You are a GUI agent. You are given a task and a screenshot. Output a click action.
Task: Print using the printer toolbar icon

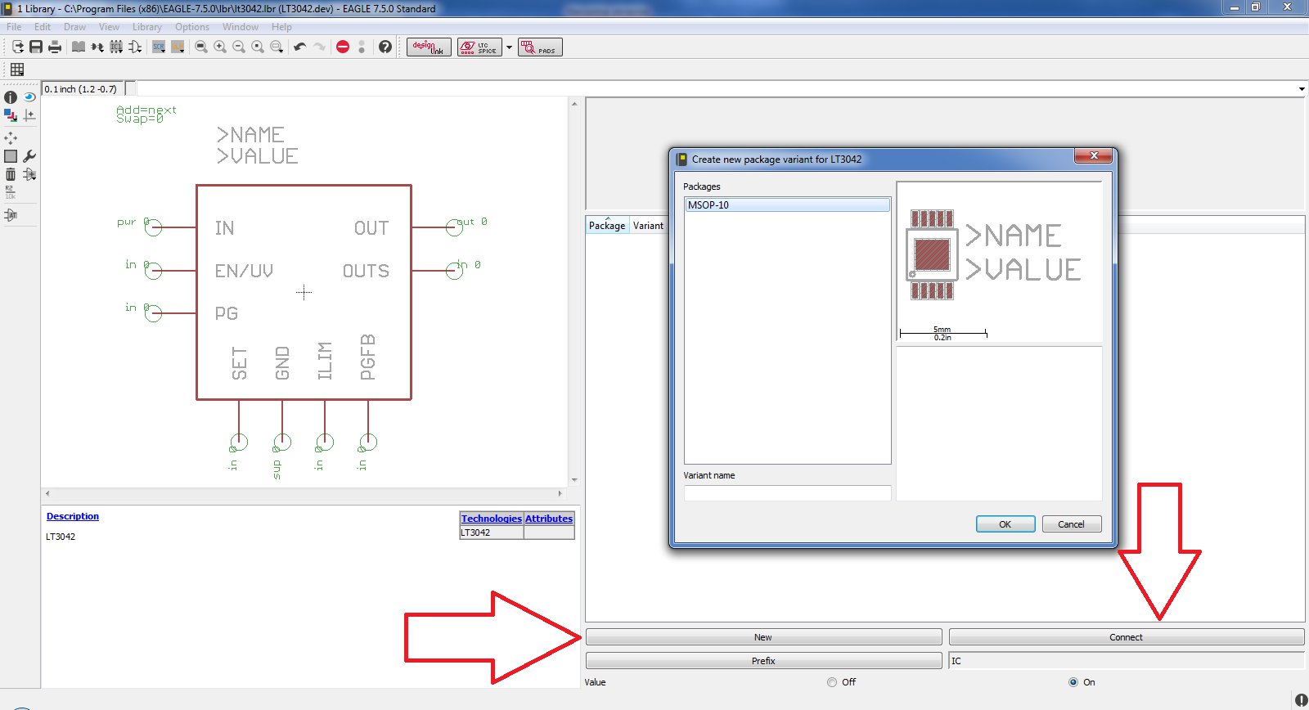pyautogui.click(x=55, y=47)
